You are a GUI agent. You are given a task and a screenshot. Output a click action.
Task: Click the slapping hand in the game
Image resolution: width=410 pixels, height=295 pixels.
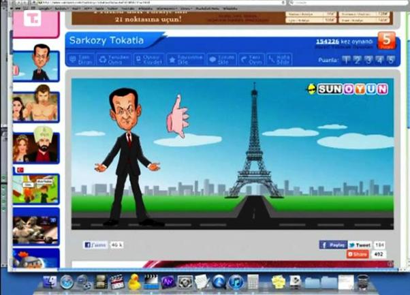click(x=178, y=117)
